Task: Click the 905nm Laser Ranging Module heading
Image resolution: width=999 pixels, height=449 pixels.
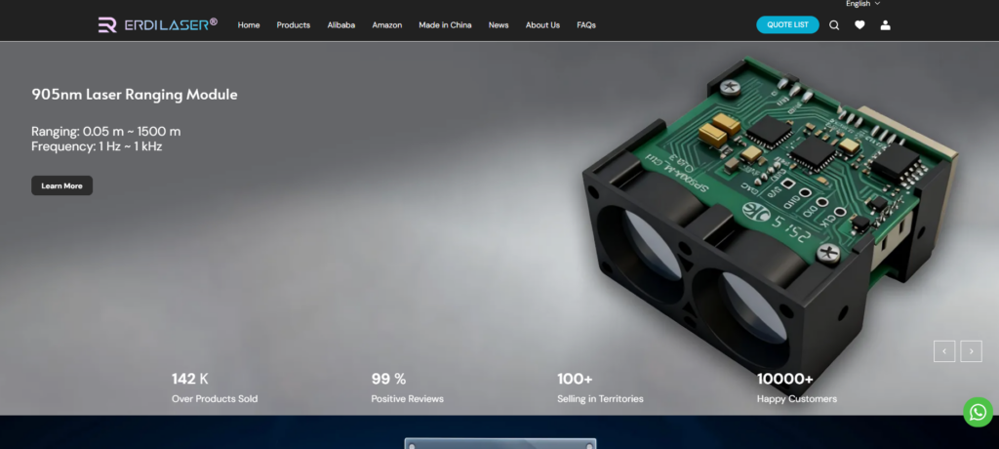Action: (135, 95)
